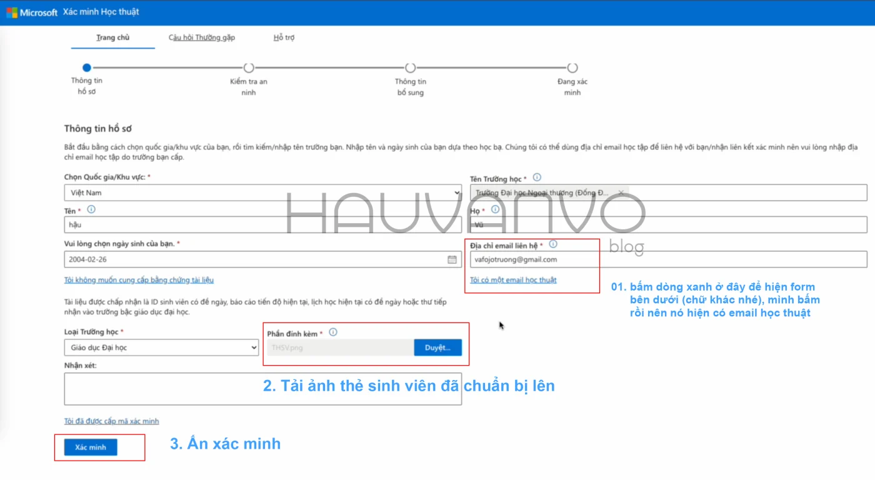Click the Duyệt... browse button
Image resolution: width=875 pixels, height=480 pixels.
coord(437,347)
